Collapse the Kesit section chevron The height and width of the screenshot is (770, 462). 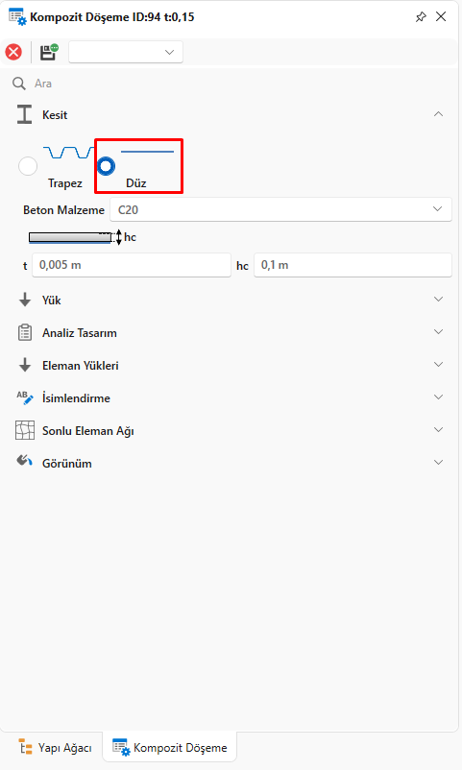[438, 114]
